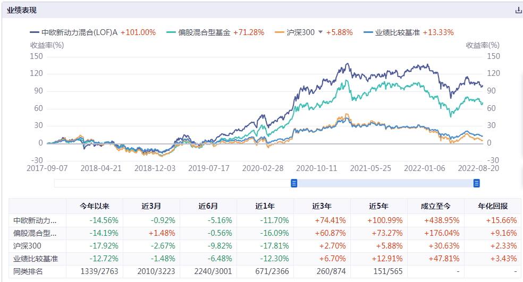The height and width of the screenshot is (282, 523).
Task: Select the 成立至今 column header
Action: pos(435,206)
